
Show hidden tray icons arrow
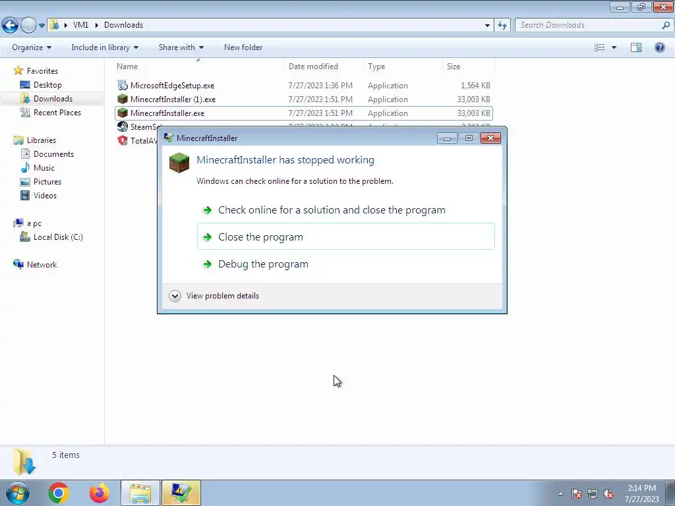tap(560, 493)
